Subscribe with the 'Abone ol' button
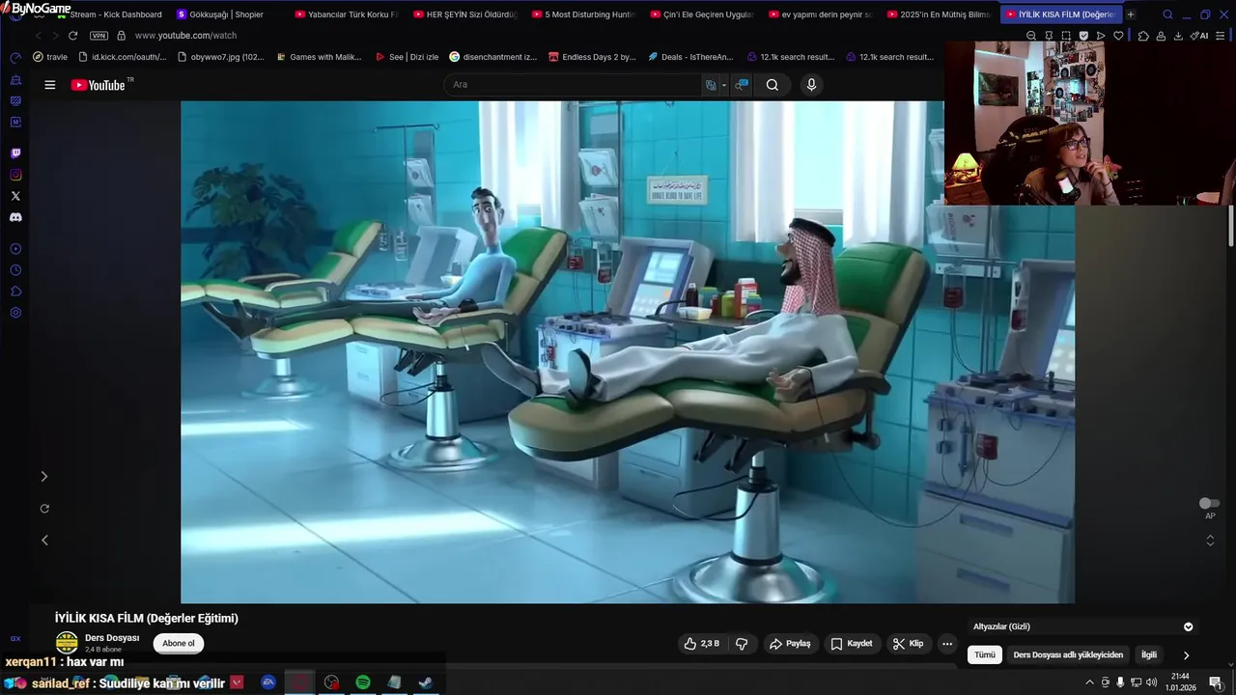The image size is (1236, 695). point(179,644)
